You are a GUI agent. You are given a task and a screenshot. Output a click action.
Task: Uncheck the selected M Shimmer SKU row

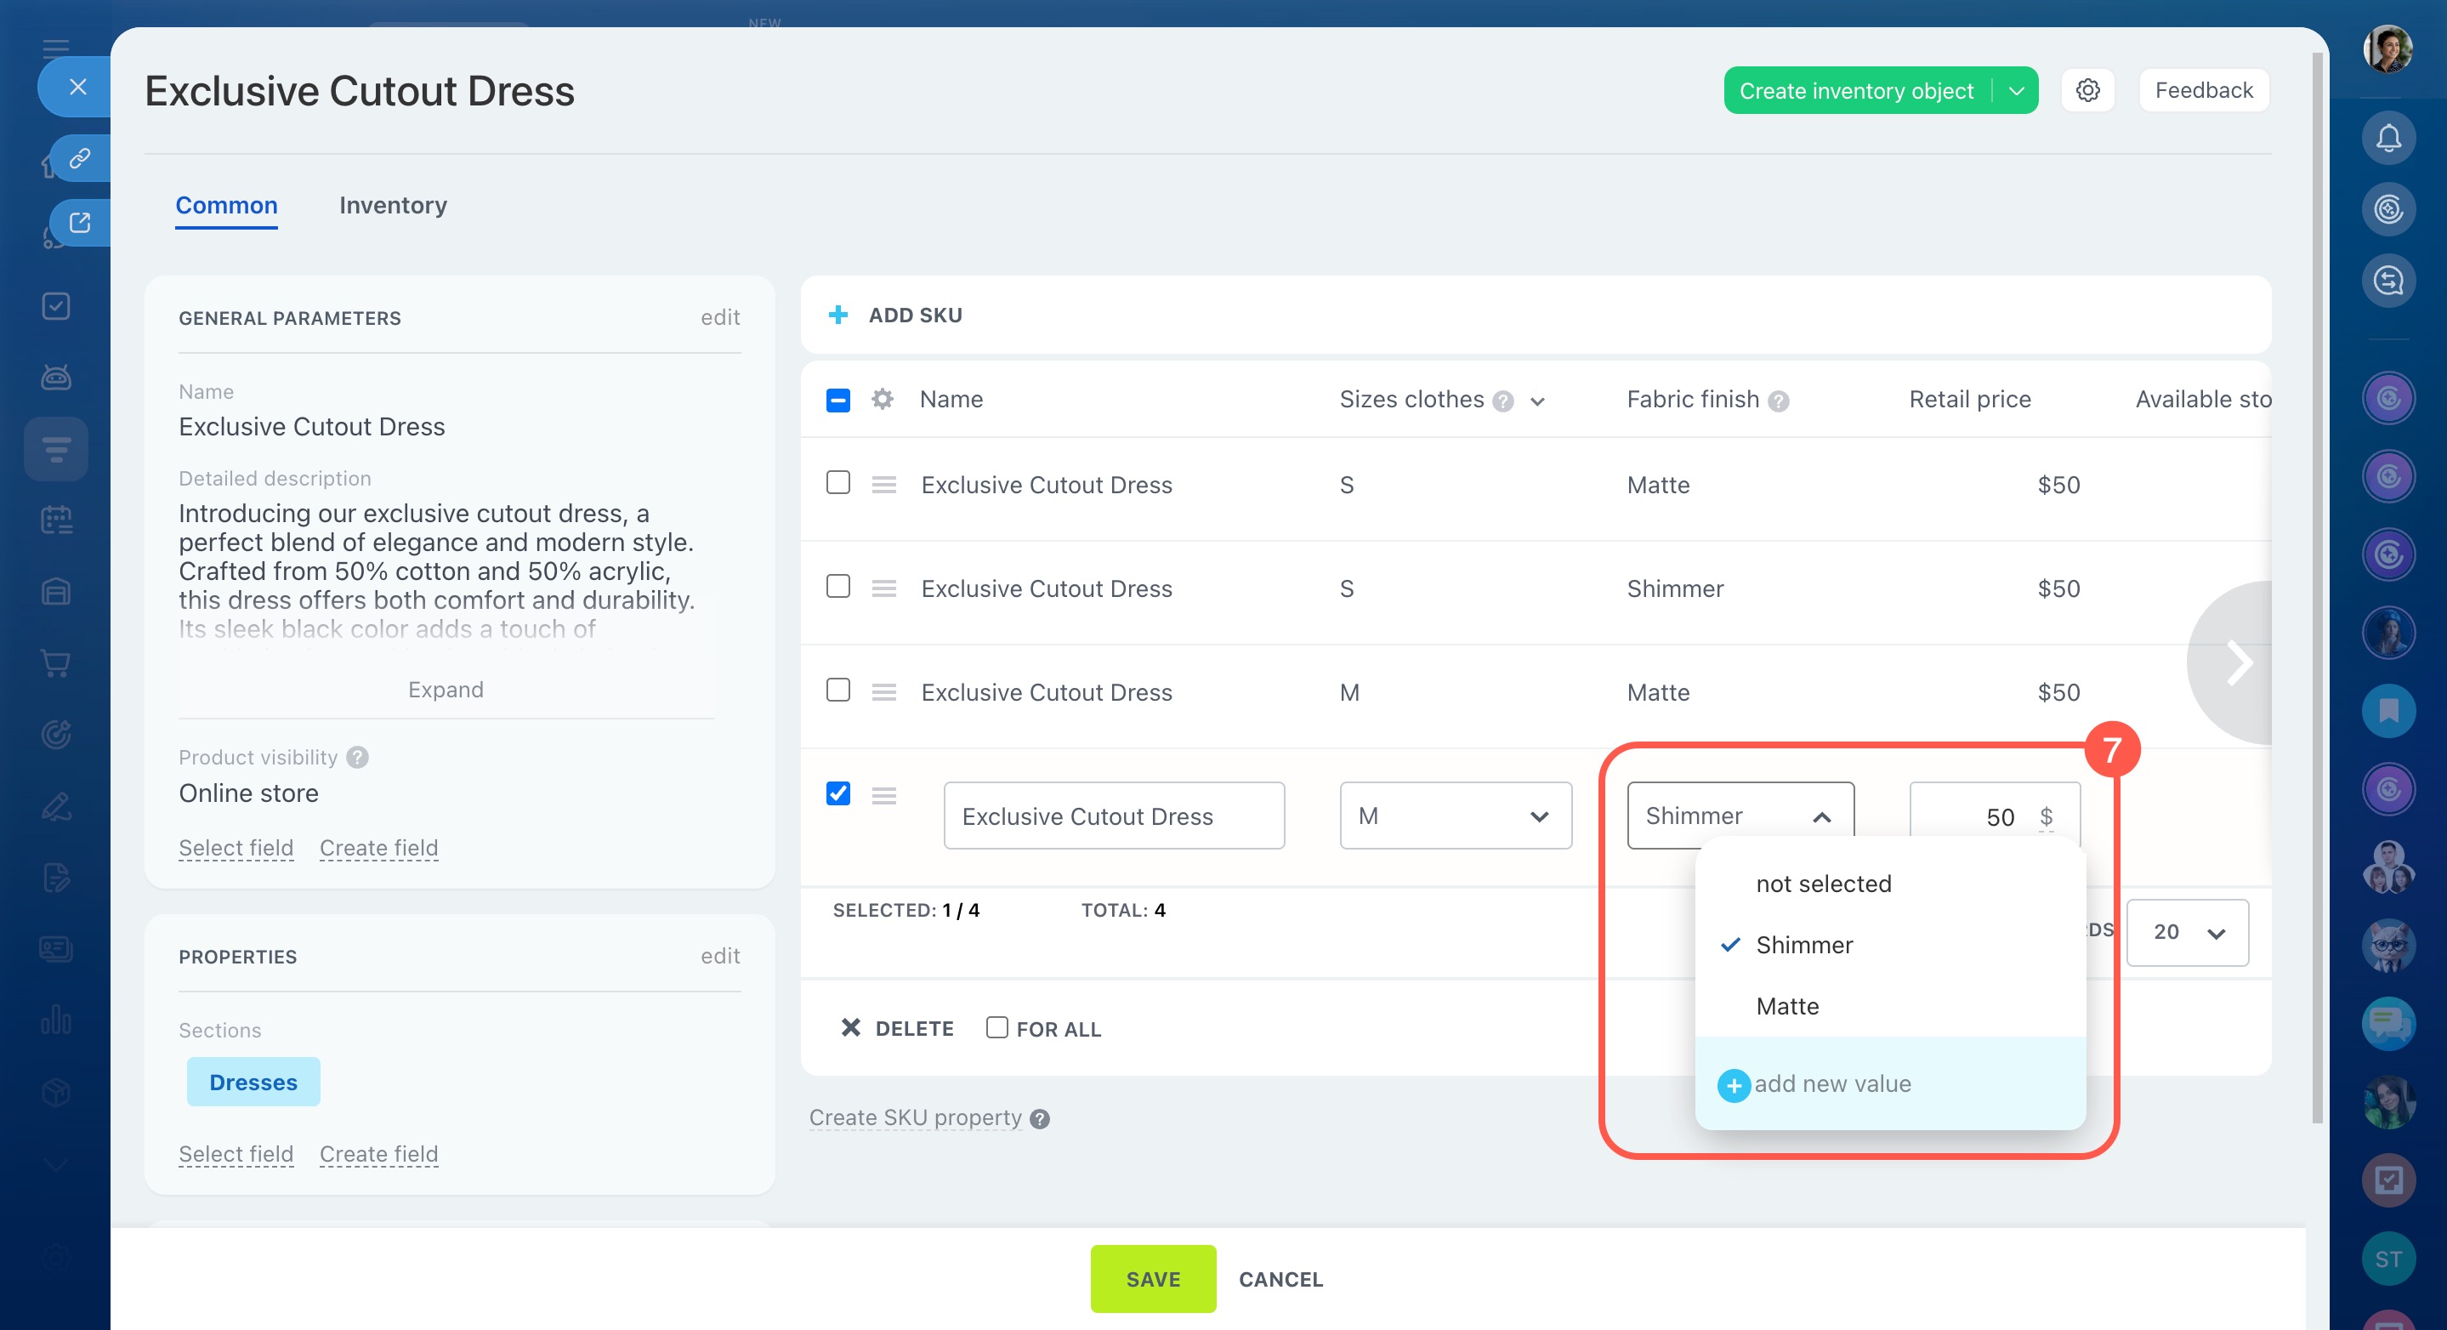(837, 793)
